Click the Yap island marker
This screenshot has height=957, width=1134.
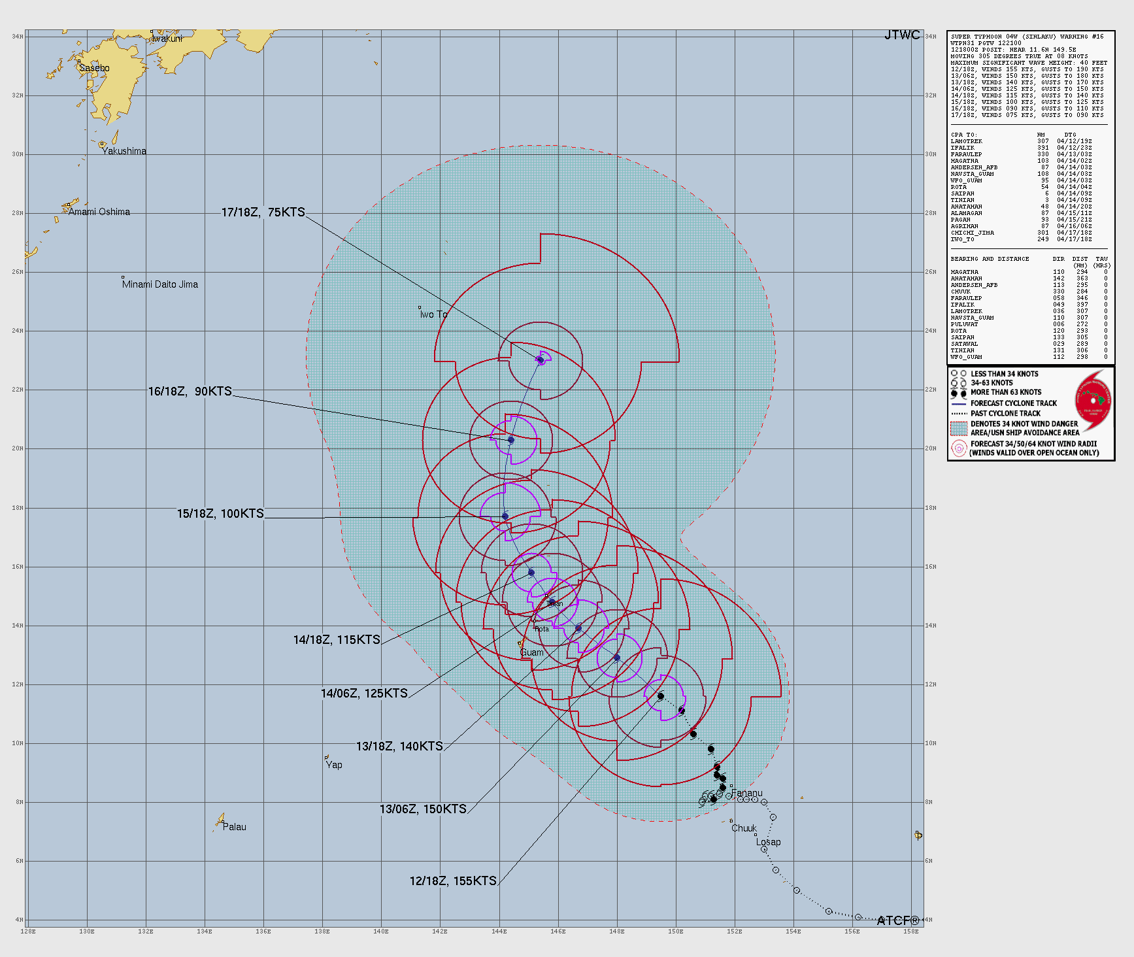[327, 758]
